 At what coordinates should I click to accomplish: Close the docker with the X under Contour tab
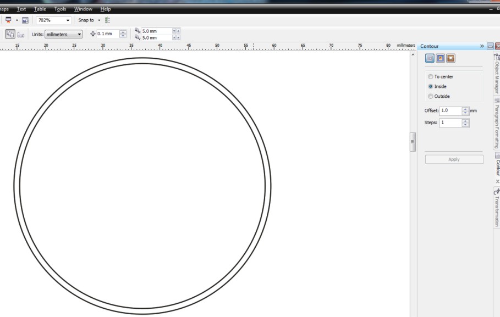[497, 181]
